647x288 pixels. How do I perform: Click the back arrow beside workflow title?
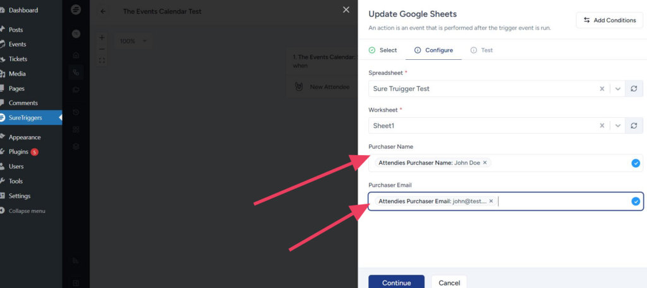[103, 11]
